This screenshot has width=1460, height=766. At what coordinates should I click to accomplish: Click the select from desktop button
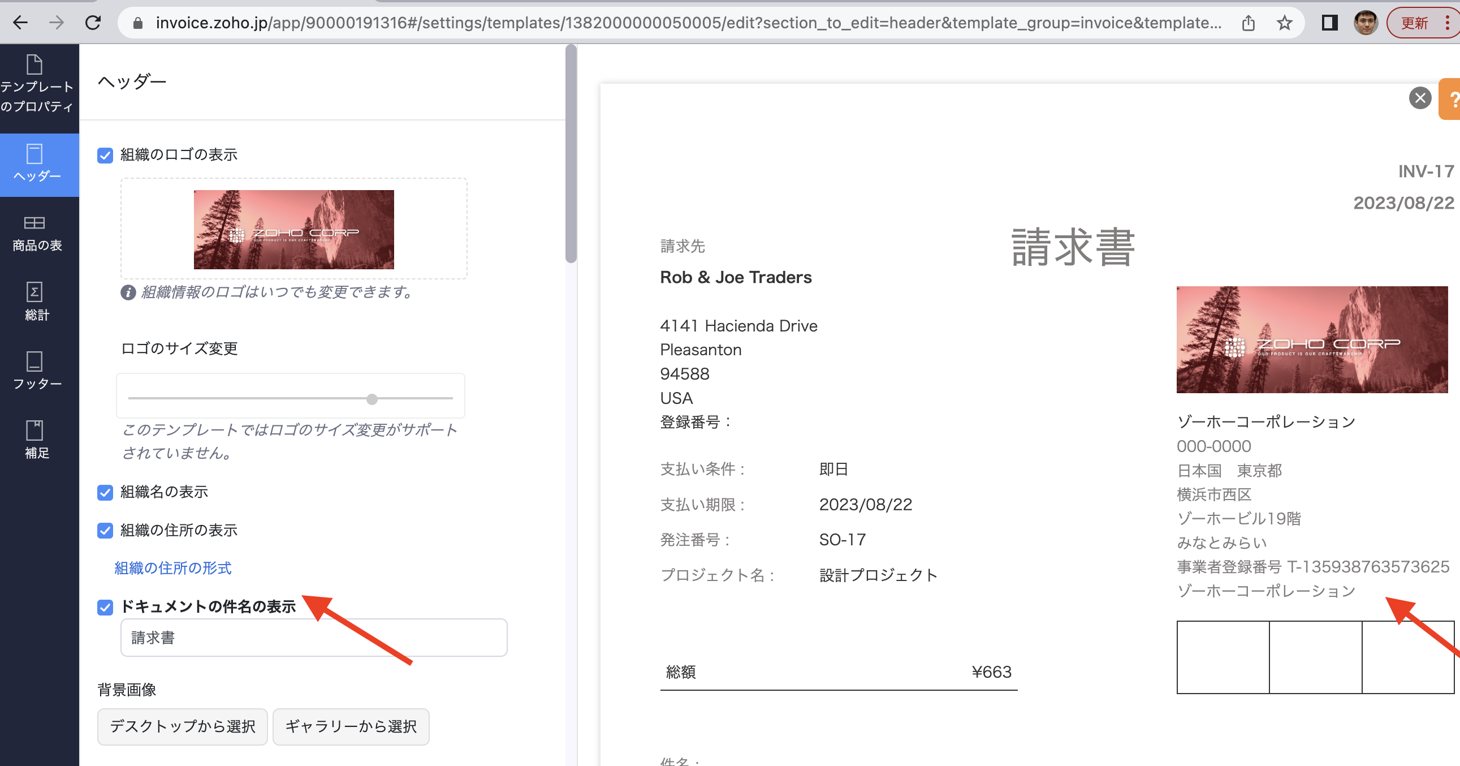182,726
